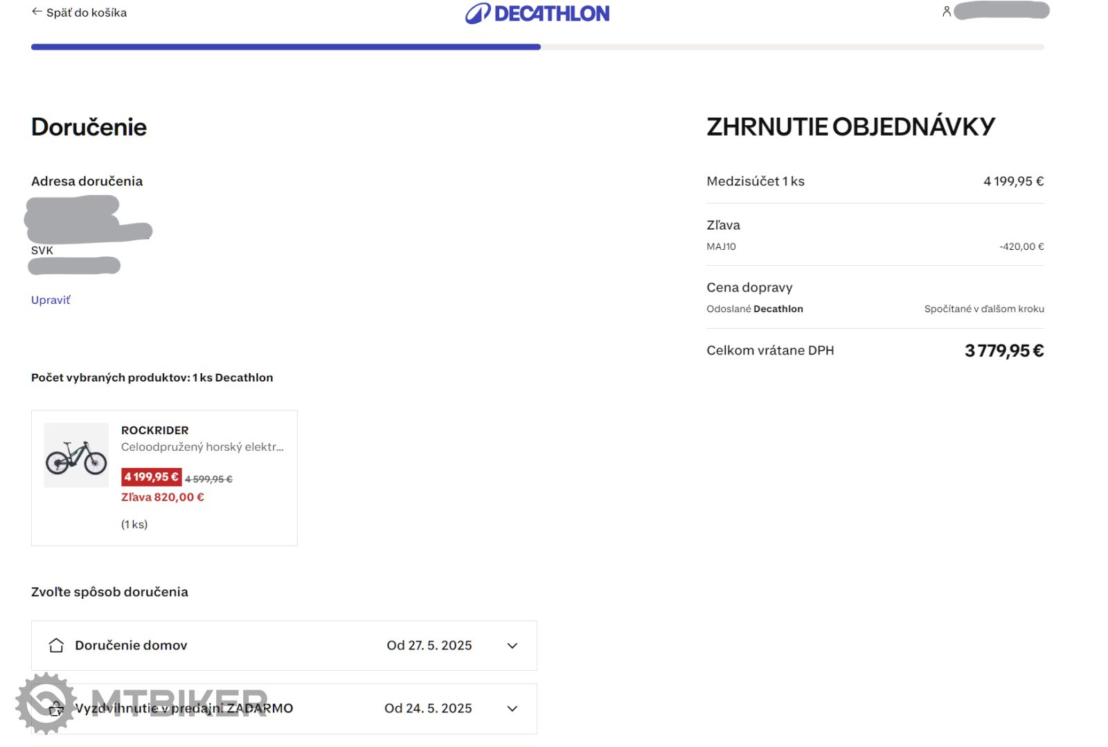
Task: Expand the 'Doručenie domov' chevron
Action: (x=512, y=645)
